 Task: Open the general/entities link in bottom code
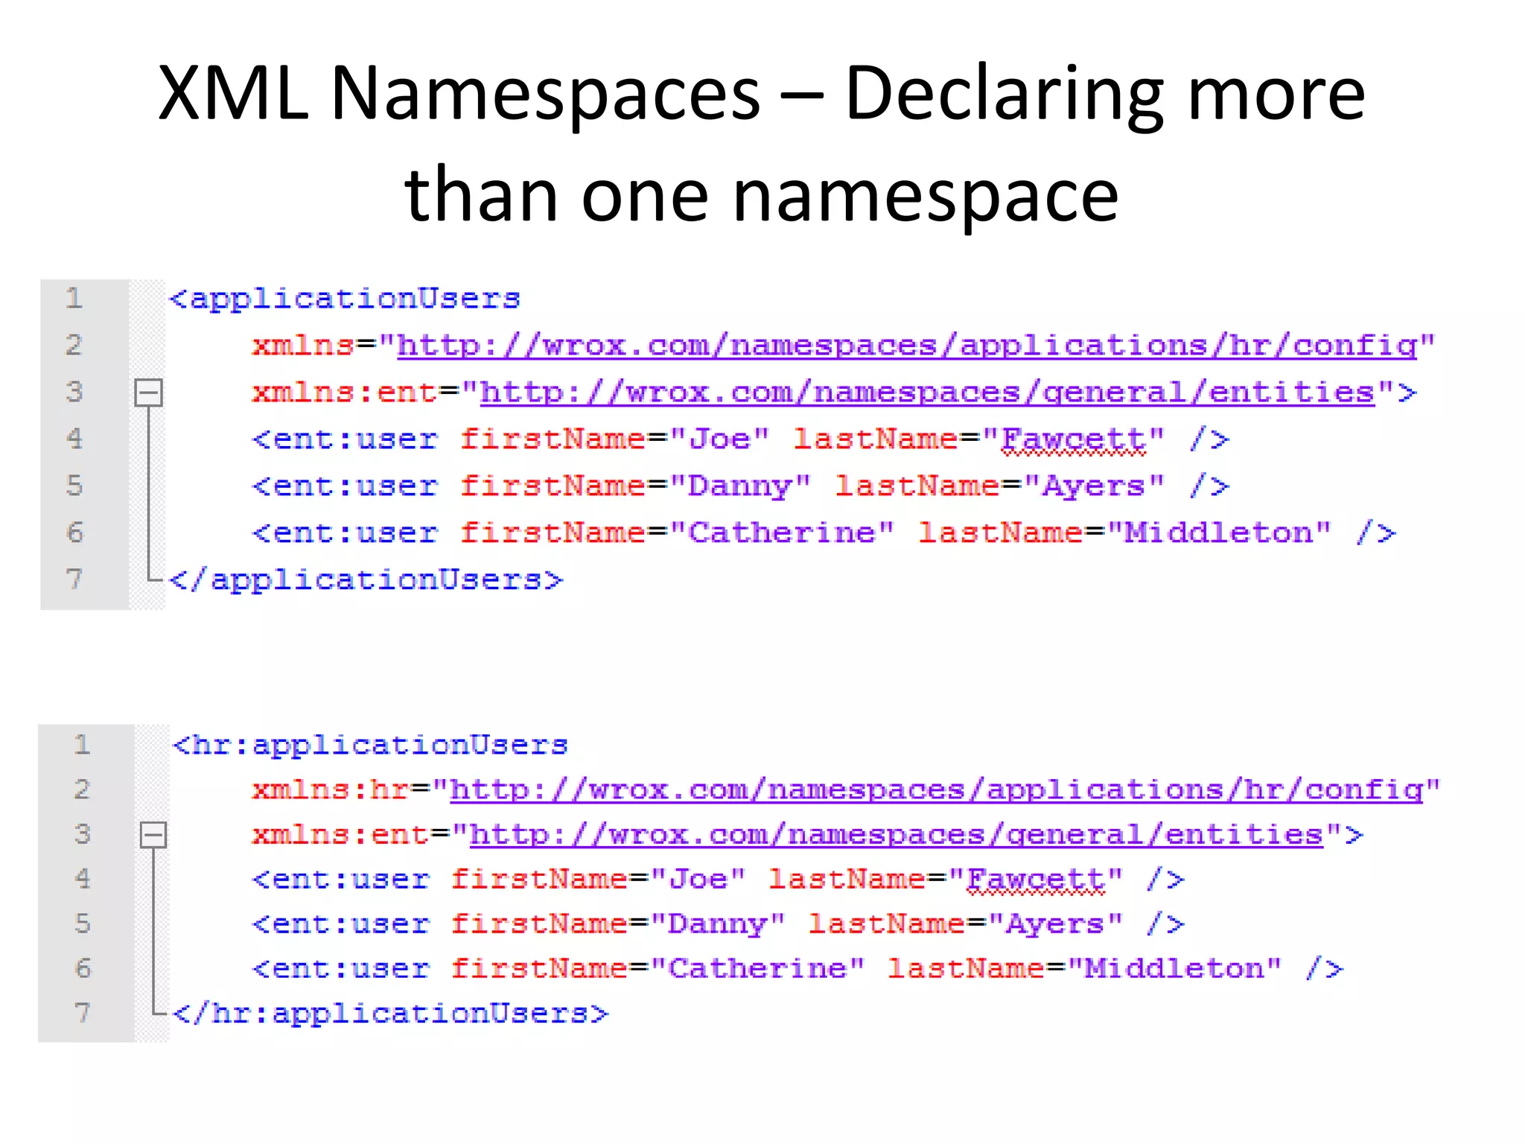896,835
